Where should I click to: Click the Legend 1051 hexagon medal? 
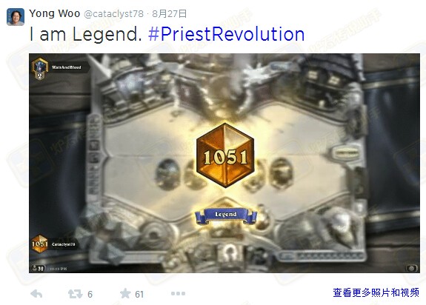click(225, 155)
